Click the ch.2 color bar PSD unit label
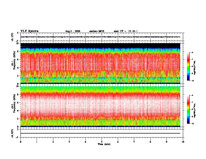The width and height of the screenshot is (206, 159). pyautogui.click(x=195, y=110)
